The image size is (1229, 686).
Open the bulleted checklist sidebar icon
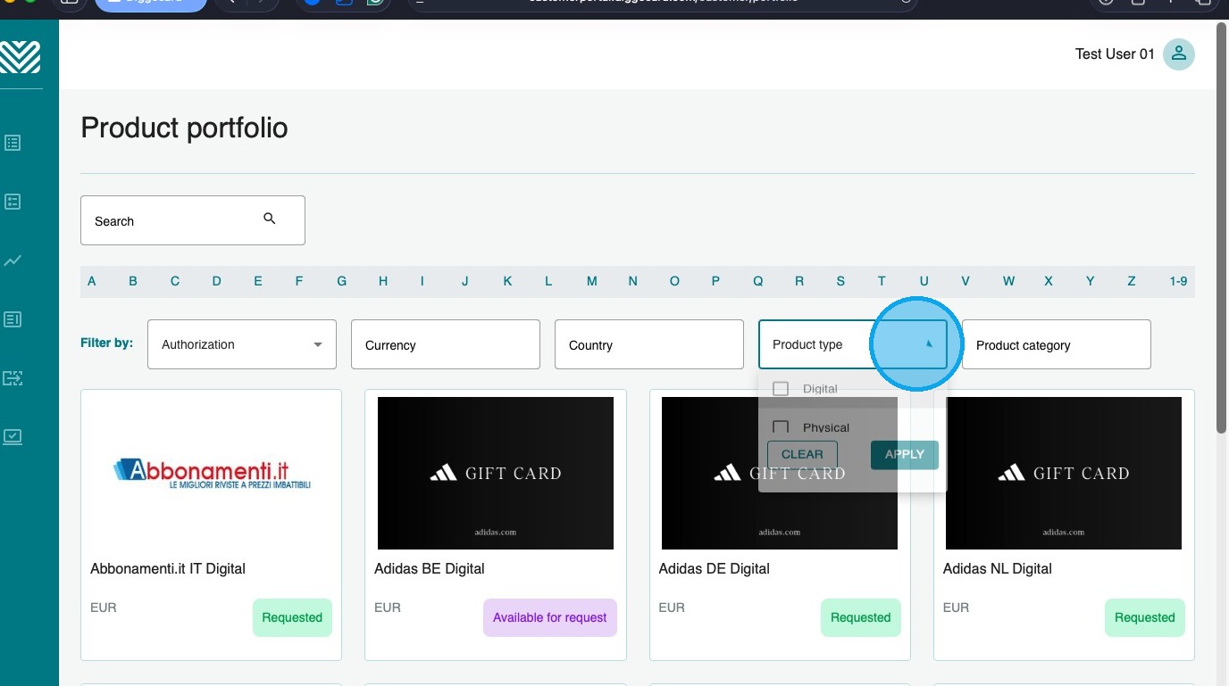click(13, 202)
